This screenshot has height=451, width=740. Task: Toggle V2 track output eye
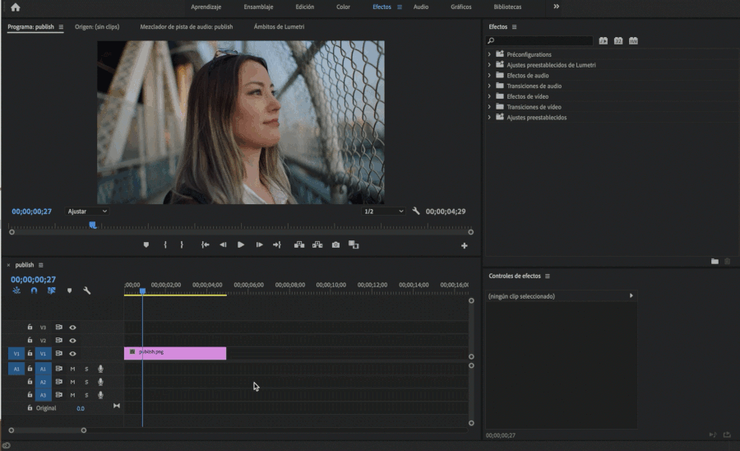click(72, 341)
